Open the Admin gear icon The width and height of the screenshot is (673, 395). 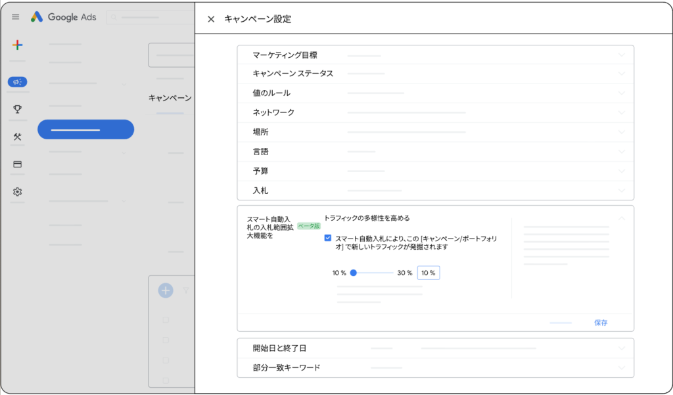(18, 192)
